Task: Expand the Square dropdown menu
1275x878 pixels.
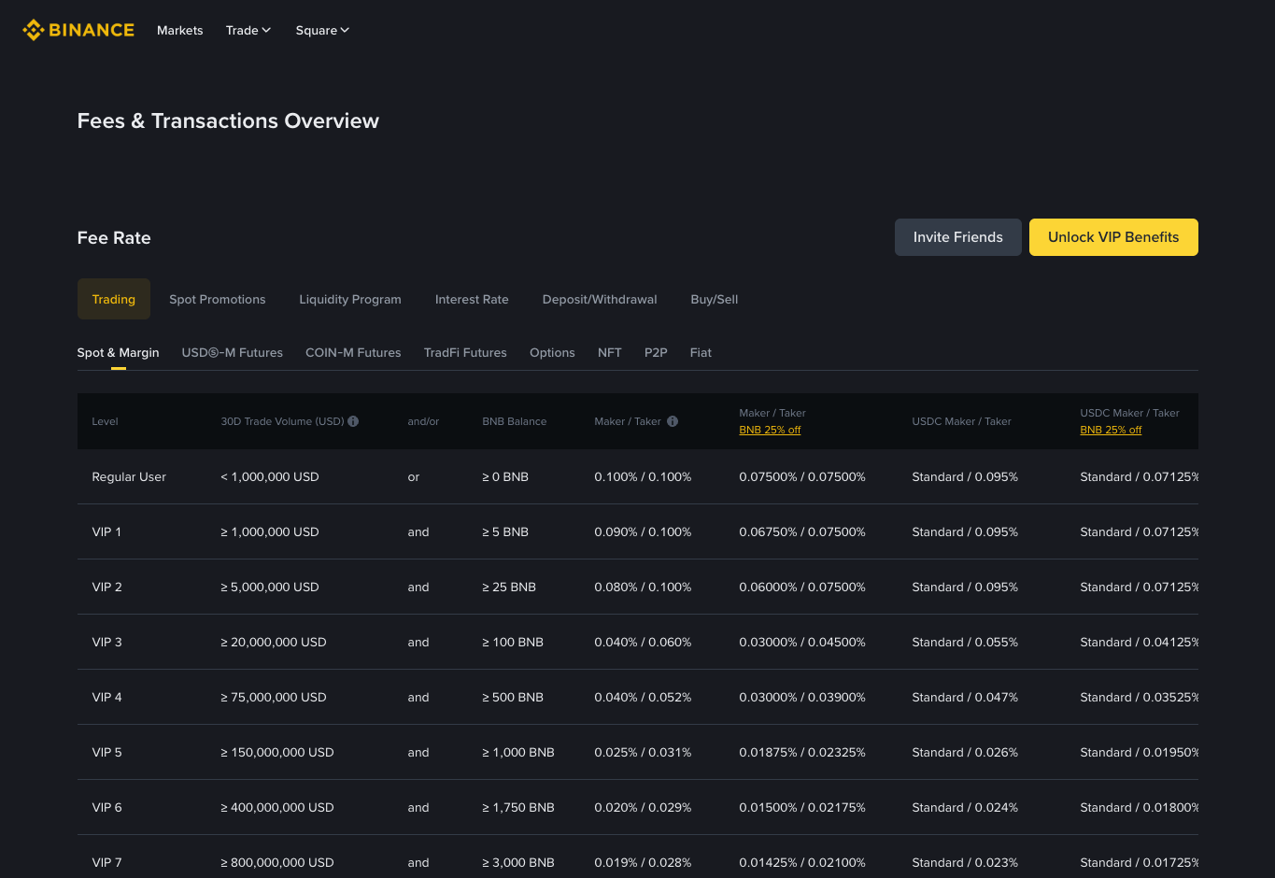Action: (322, 30)
